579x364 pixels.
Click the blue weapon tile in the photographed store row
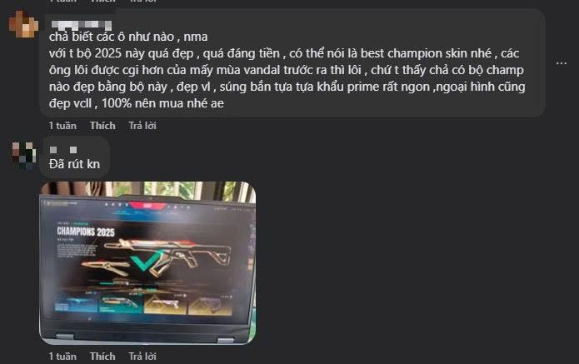click(x=76, y=303)
